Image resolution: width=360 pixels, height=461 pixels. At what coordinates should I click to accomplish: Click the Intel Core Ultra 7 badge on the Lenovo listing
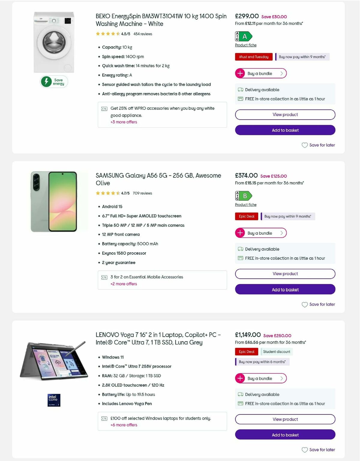tap(54, 400)
